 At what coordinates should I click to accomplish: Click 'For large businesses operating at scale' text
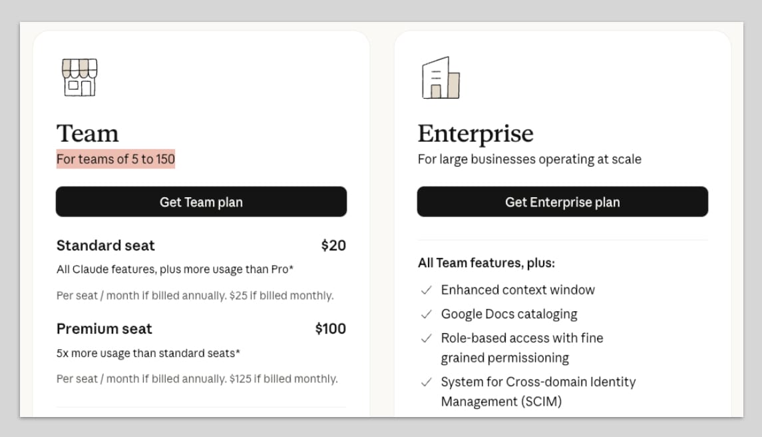coord(529,159)
